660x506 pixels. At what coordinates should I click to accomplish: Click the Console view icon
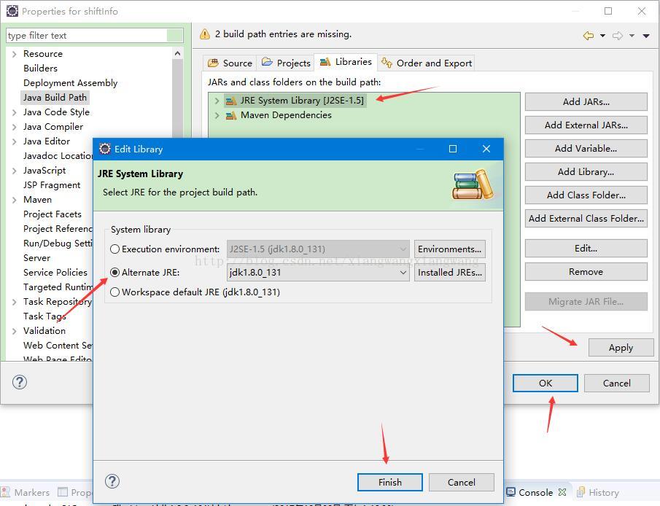[x=510, y=492]
